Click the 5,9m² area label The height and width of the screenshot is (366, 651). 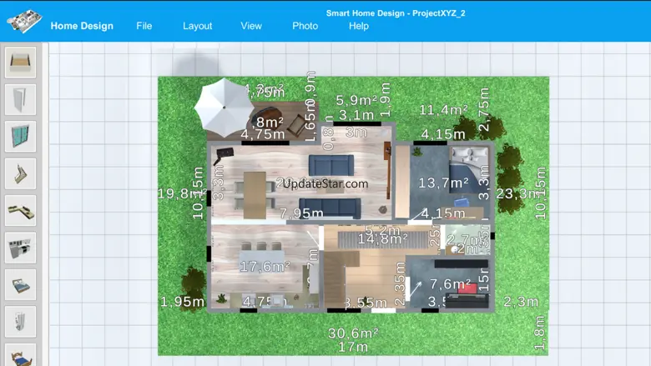pos(356,100)
